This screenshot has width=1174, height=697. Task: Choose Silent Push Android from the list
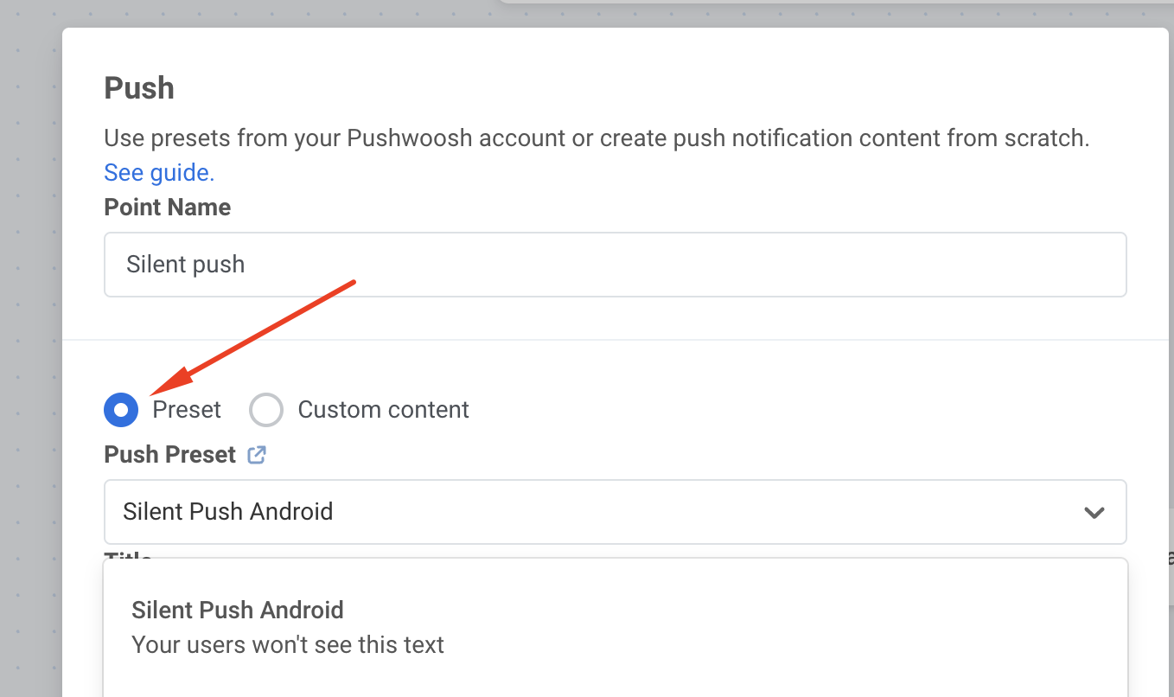[x=238, y=611]
